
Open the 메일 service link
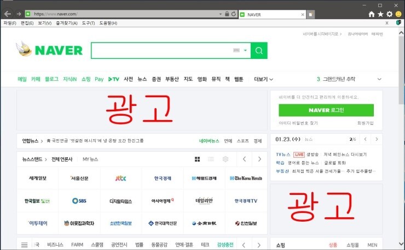(x=22, y=79)
